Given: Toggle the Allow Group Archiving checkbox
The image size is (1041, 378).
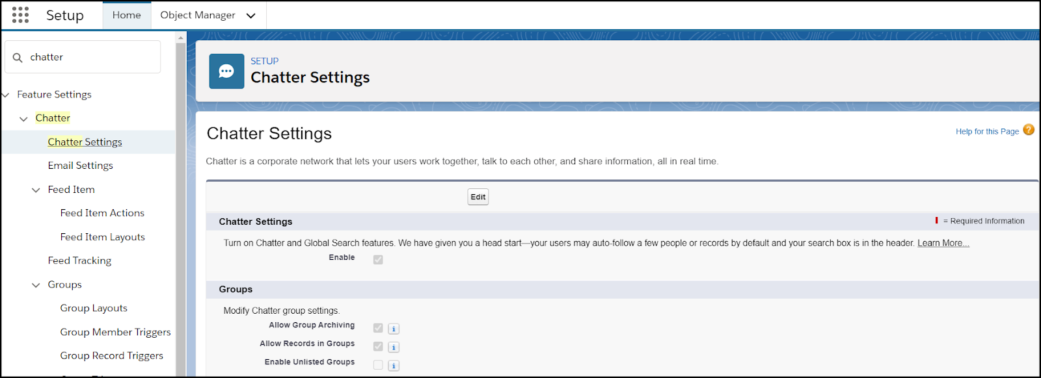Looking at the screenshot, I should click(378, 328).
